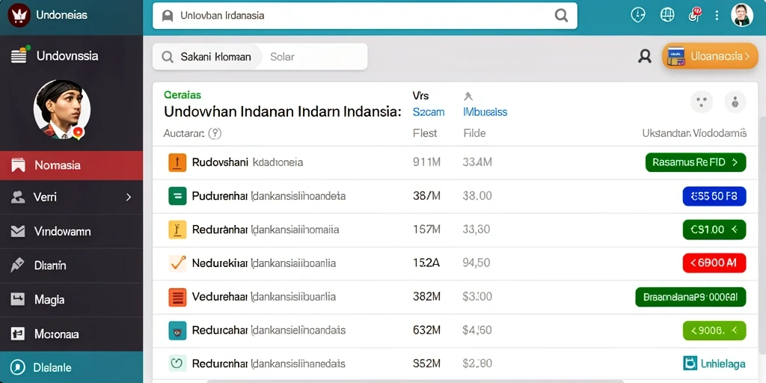Click the sidebar profile photo
This screenshot has width=766, height=383.
click(x=62, y=110)
